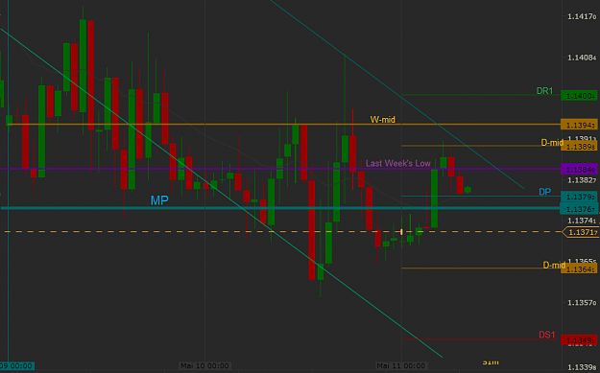Select the teal 1.1379 DP price tag
Screen dimensions: 600x373
579,197
